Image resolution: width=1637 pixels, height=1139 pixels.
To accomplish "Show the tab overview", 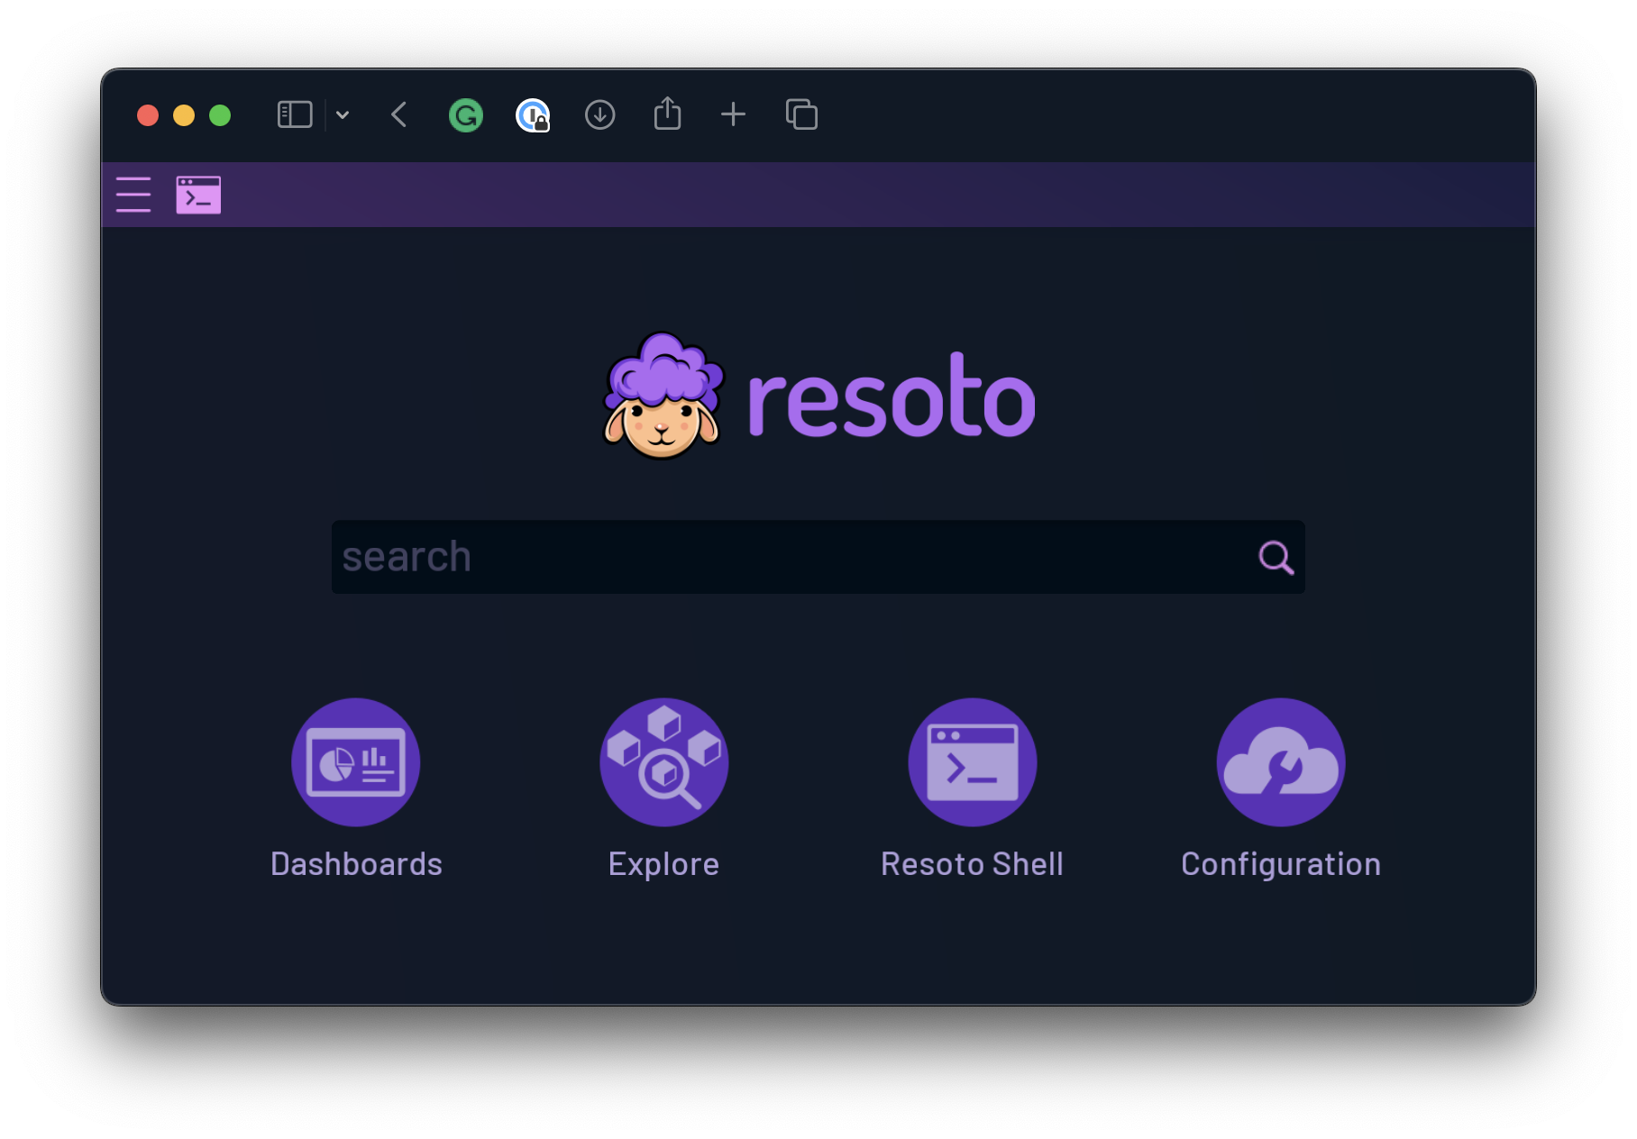I will click(x=801, y=114).
